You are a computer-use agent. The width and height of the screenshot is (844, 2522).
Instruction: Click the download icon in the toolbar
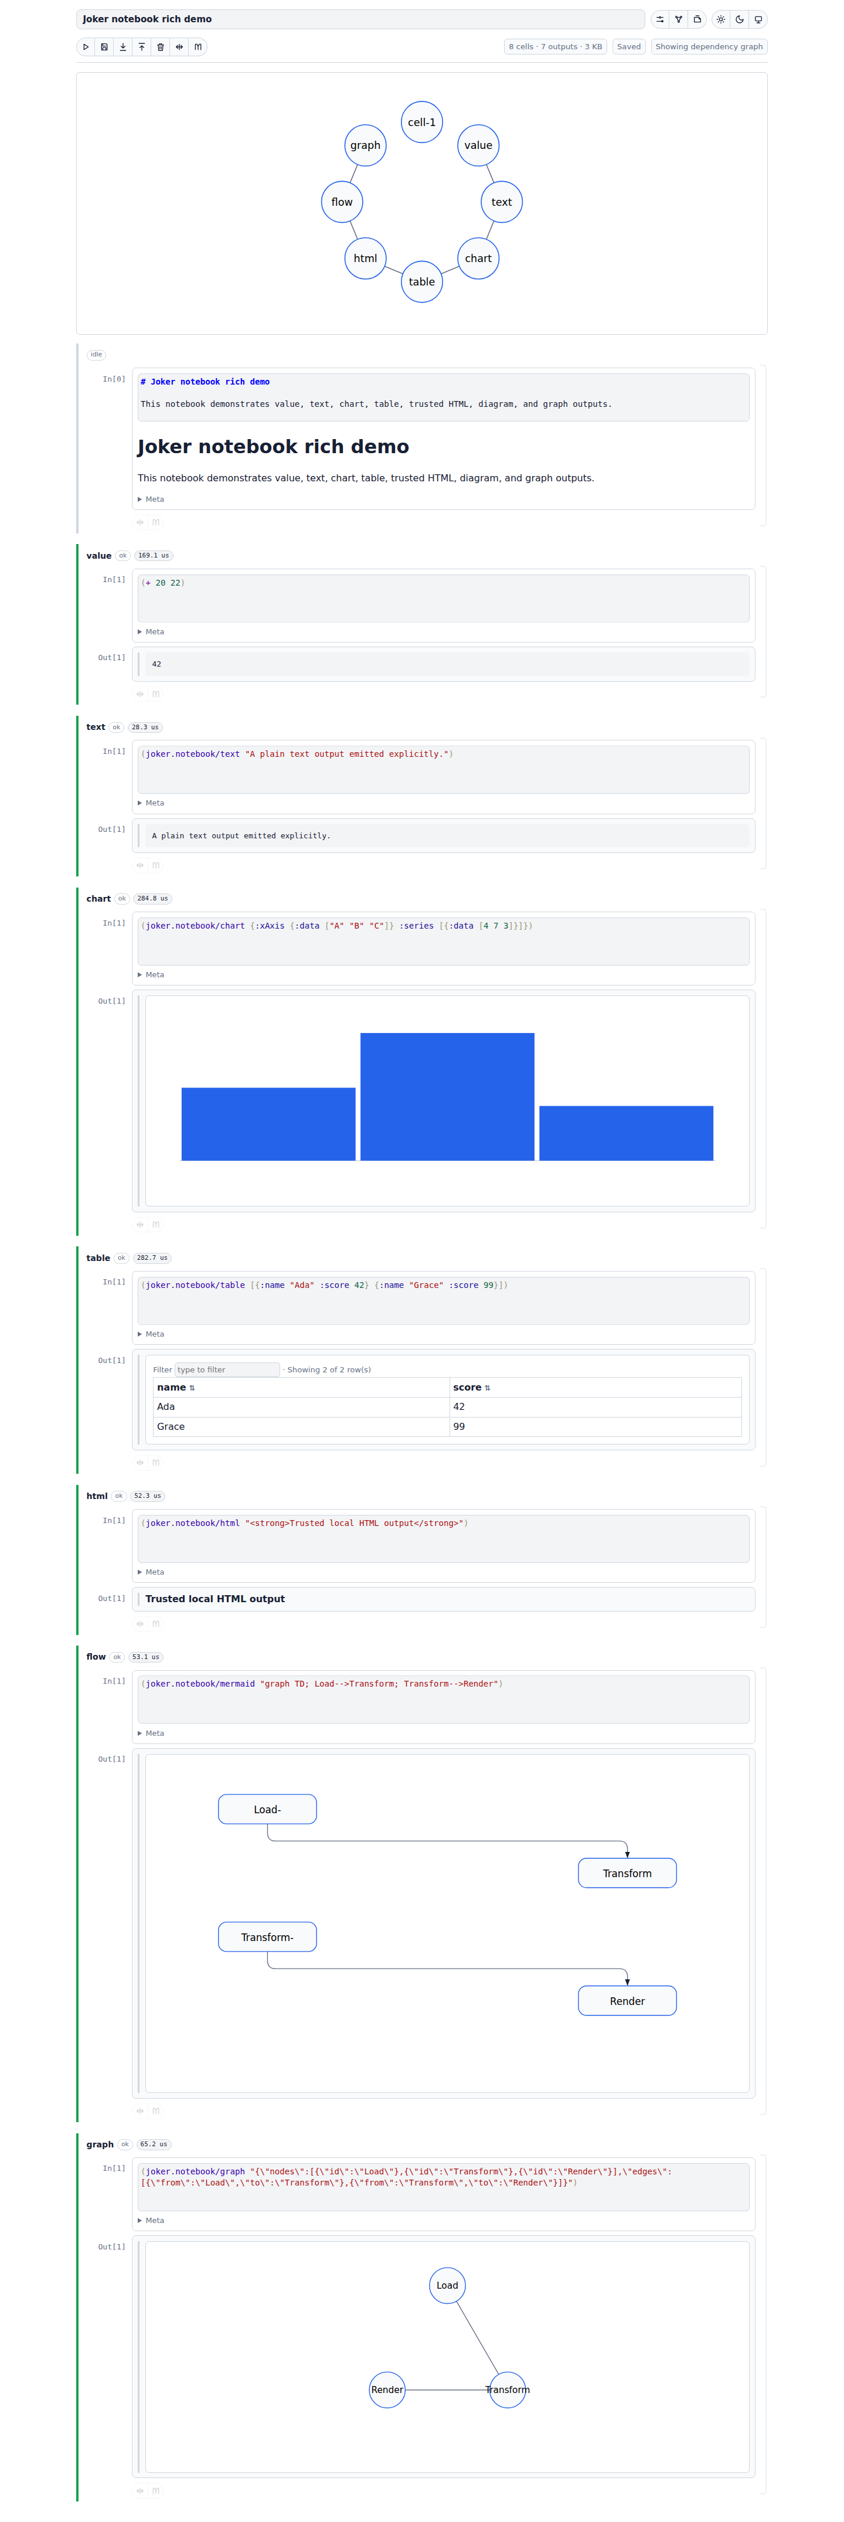[x=123, y=47]
